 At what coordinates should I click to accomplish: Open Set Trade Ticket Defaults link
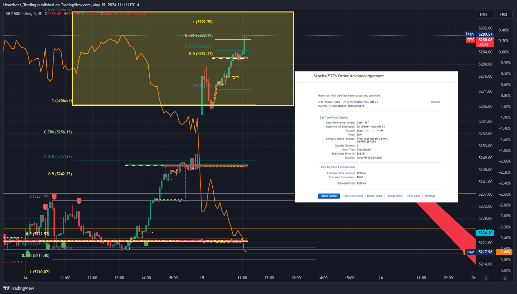tap(334, 117)
